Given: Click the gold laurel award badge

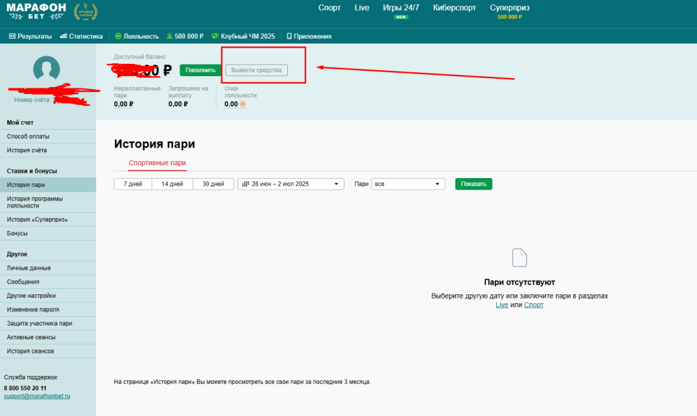Looking at the screenshot, I should tap(85, 12).
